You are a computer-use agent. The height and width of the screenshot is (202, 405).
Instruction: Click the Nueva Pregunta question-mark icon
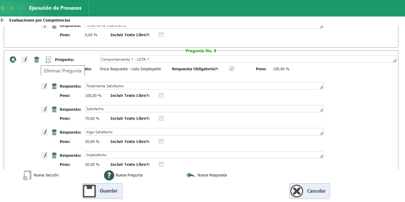coord(109,175)
